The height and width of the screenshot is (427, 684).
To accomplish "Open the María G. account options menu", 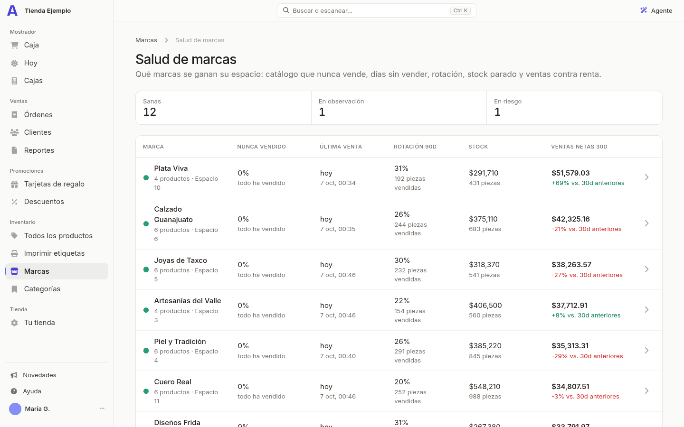I will click(102, 408).
